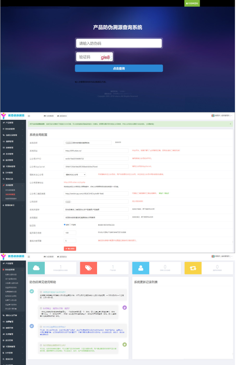Refresh the gie8 captcha image
Screen dimensions: 236x365
point(106,57)
